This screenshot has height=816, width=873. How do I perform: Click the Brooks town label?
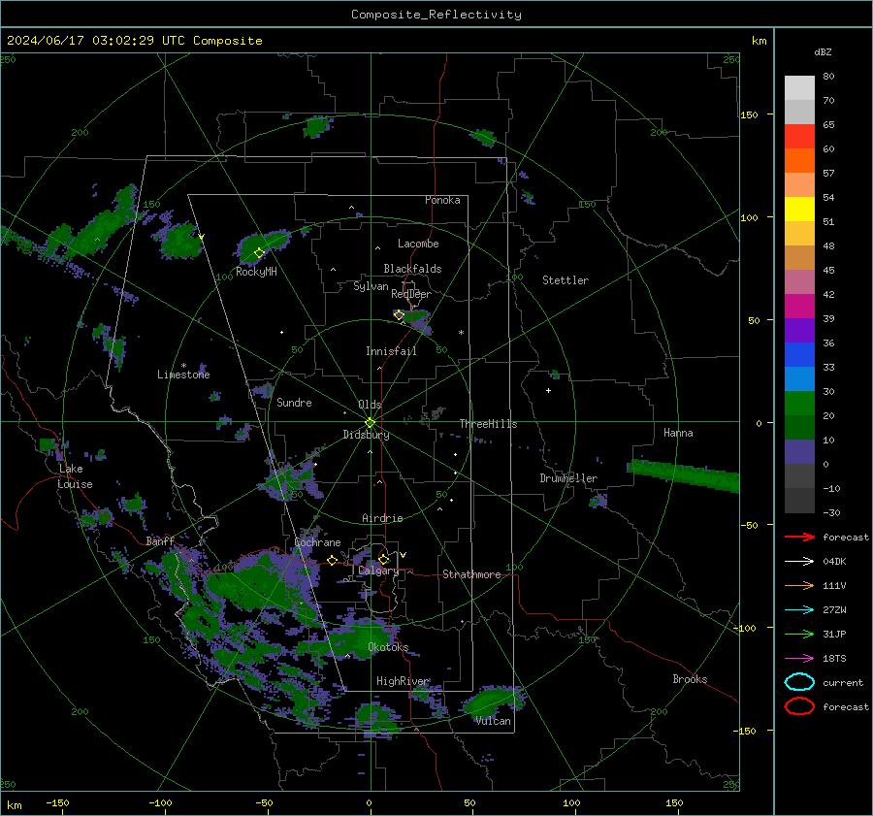pyautogui.click(x=690, y=679)
